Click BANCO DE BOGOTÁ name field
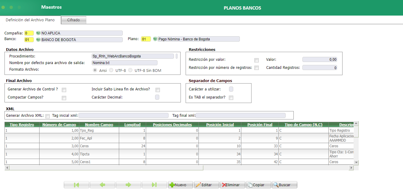 (82, 40)
